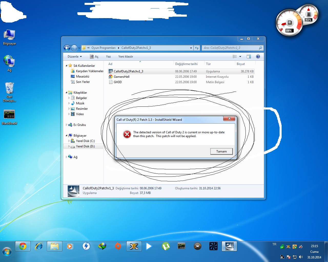Open Karşıdan Yüklemeler in the sidebar
The height and width of the screenshot is (262, 328).
(87, 71)
